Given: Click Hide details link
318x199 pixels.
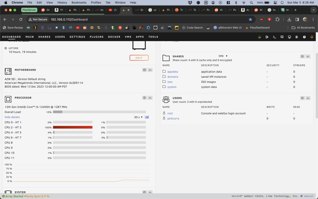Looking at the screenshot, I should 12,117.
